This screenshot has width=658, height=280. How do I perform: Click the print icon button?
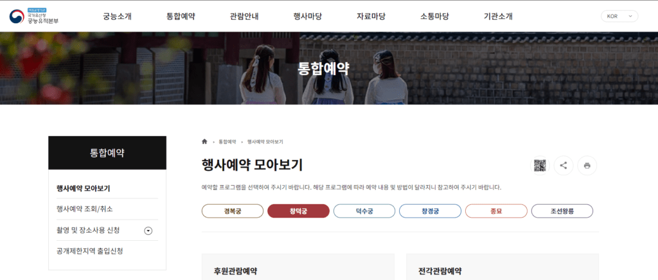pos(587,166)
